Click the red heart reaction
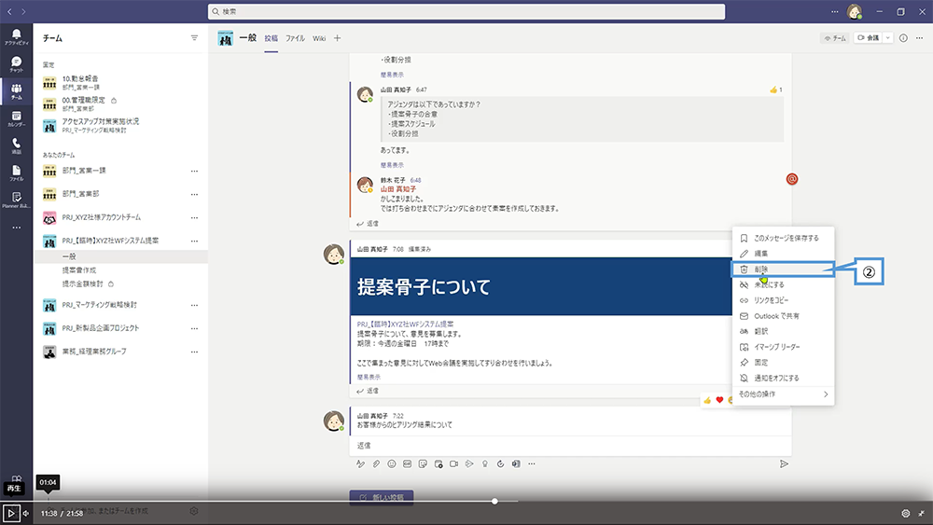Viewport: 933px width, 525px height. click(x=719, y=400)
